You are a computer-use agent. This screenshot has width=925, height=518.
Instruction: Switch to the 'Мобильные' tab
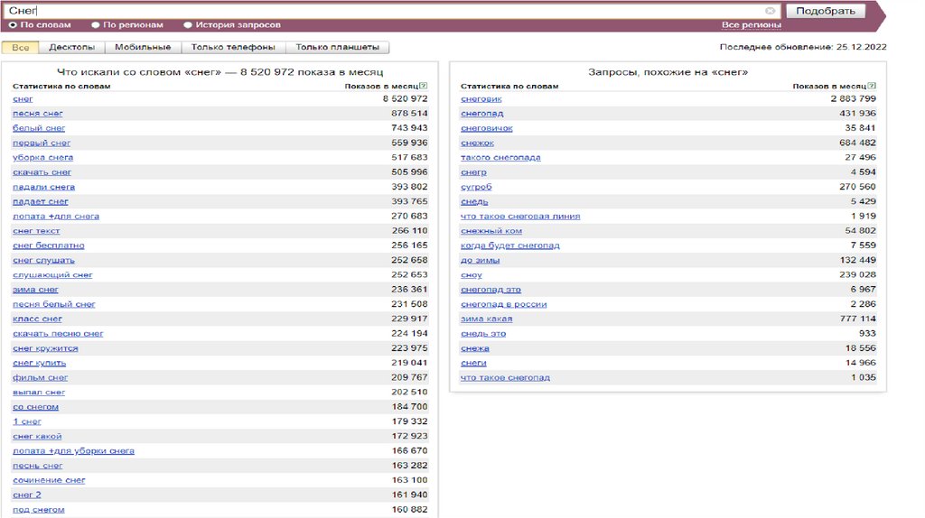(x=143, y=47)
